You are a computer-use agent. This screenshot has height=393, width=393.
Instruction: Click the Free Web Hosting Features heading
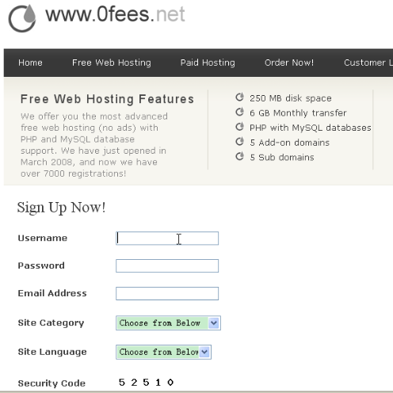pyautogui.click(x=107, y=99)
